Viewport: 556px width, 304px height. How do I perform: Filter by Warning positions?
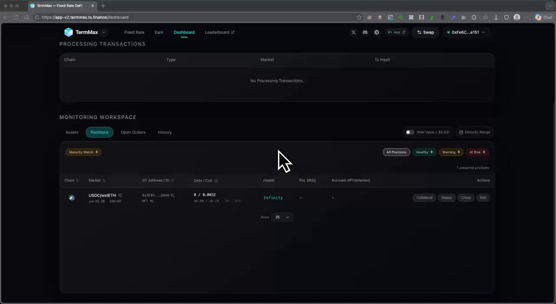click(451, 152)
